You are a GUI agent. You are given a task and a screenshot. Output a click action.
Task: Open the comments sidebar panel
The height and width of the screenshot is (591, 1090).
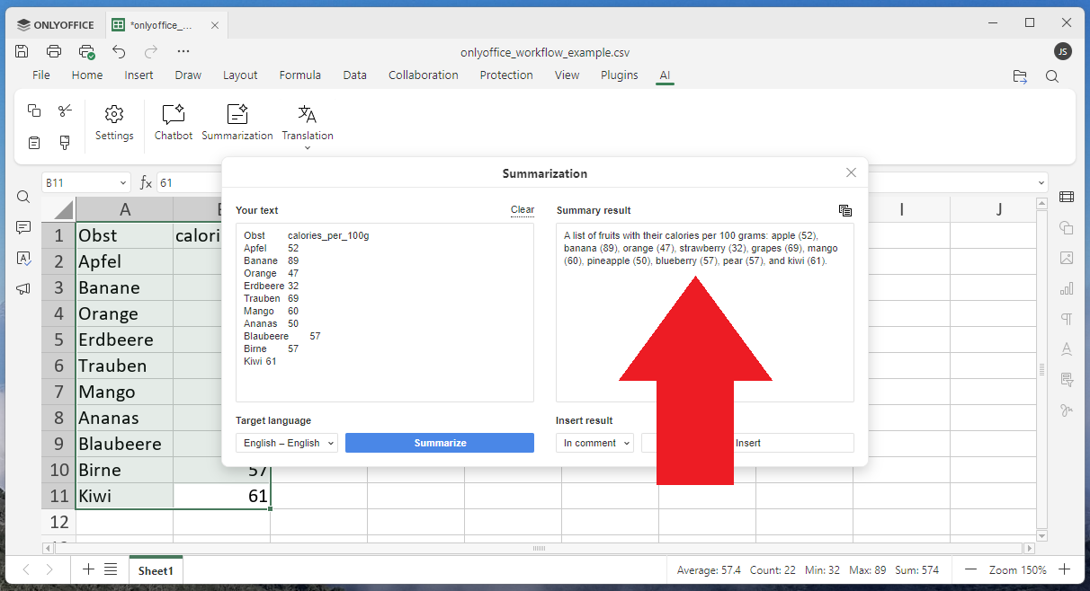[23, 228]
